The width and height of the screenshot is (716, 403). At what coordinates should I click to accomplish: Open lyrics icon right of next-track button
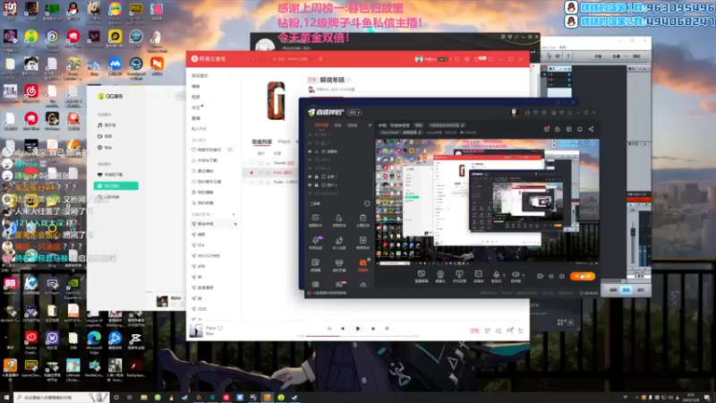tap(387, 329)
